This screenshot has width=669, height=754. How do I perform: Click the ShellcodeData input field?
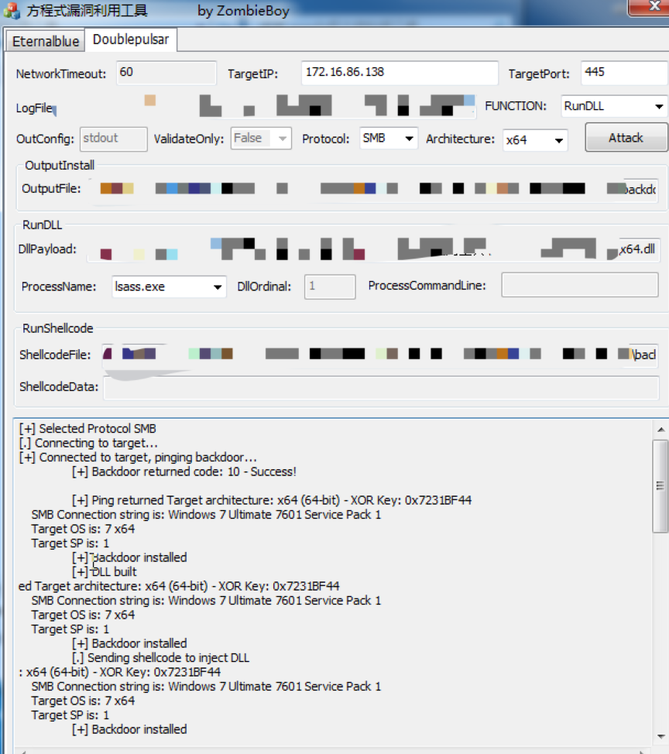[x=382, y=388]
